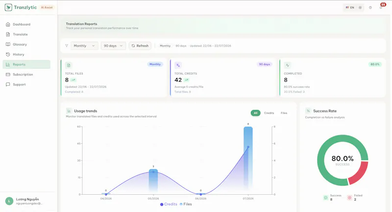Click the Success Rate percent icon
This screenshot has height=212, width=392.
tap(308, 111)
